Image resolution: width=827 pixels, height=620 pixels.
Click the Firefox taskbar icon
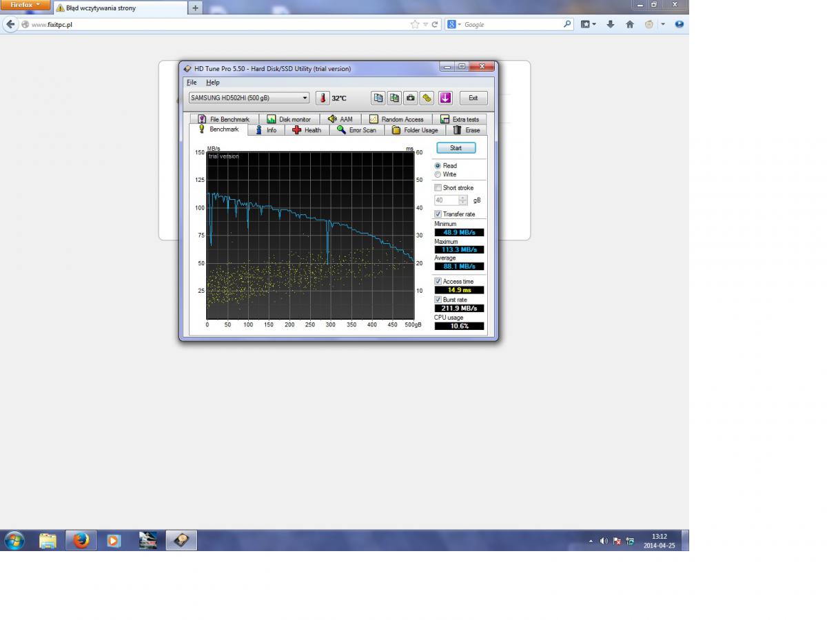pyautogui.click(x=81, y=541)
